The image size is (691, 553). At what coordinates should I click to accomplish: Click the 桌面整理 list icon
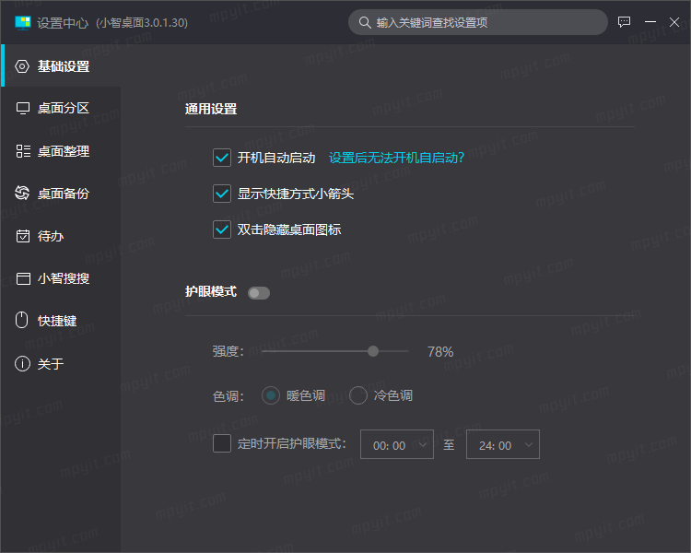pyautogui.click(x=23, y=151)
